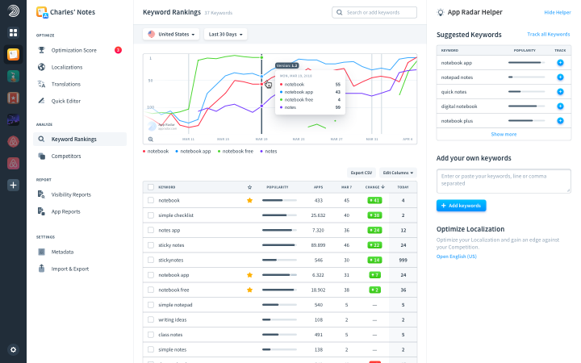Toggle the select-all checkbox in table header
This screenshot has height=363, width=581.
[151, 187]
